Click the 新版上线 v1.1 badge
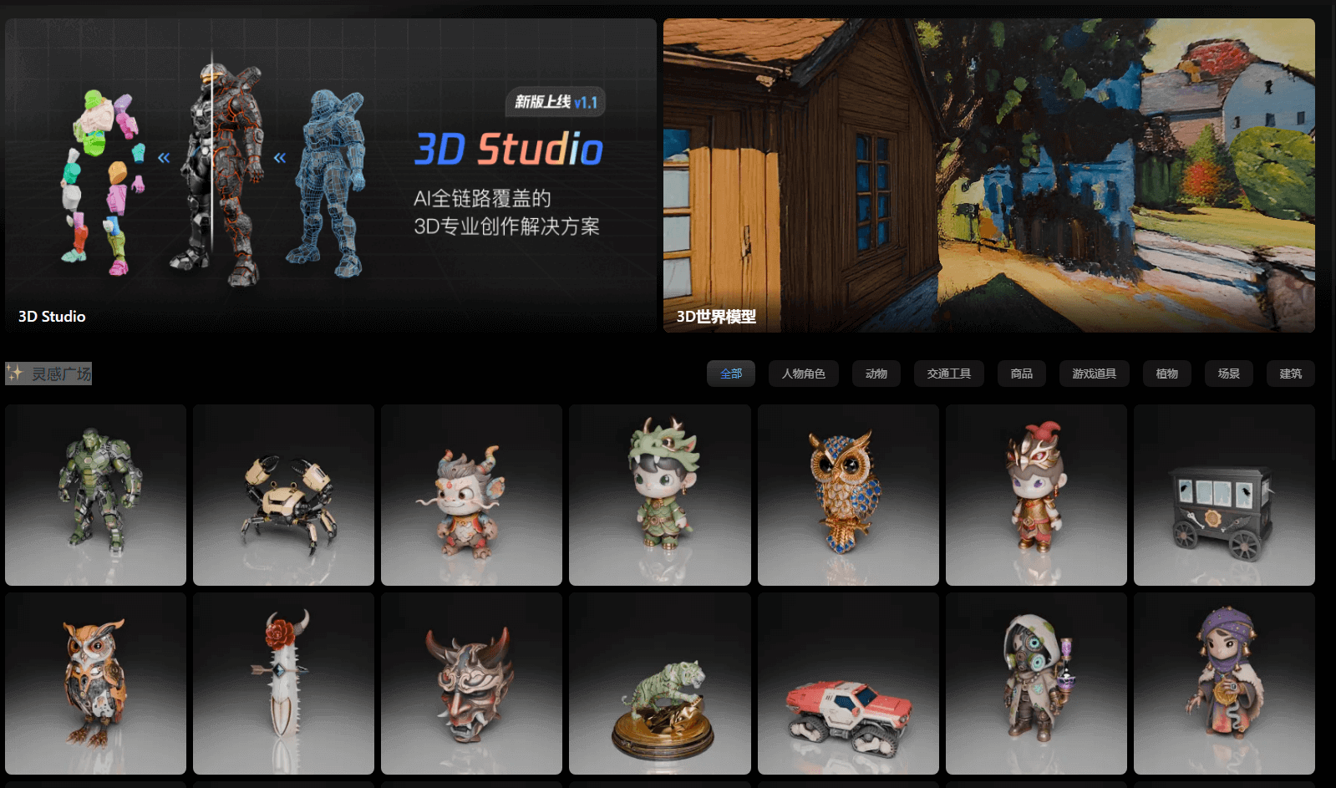Viewport: 1336px width, 788px height. 556,102
